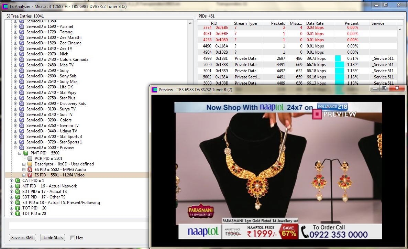Click the S icon beside Star Vijay
The image size is (408, 249).
(x=22, y=93)
